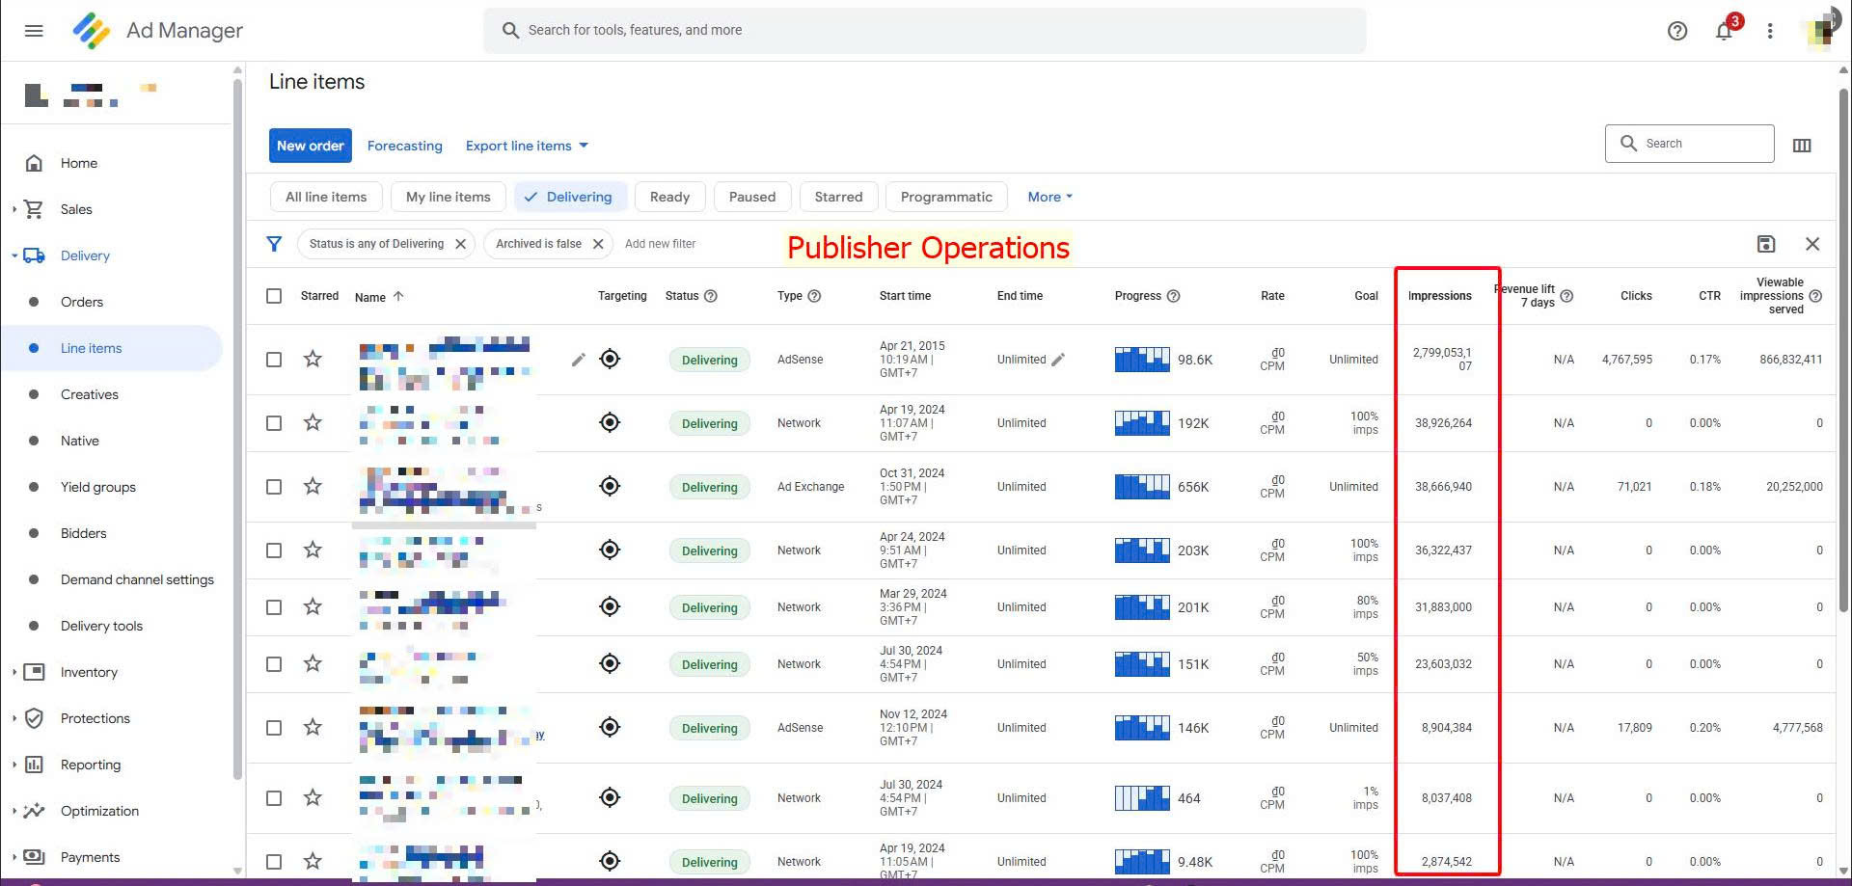Open targeting icon for Nov 12, 2024 row
Viewport: 1852px width, 886px height.
(610, 727)
